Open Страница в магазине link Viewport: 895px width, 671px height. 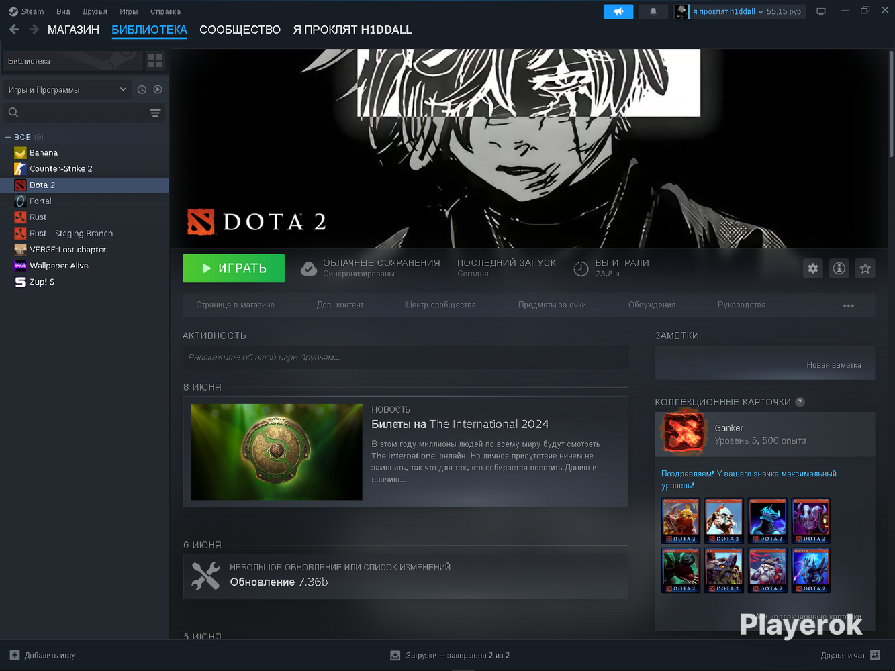[235, 305]
